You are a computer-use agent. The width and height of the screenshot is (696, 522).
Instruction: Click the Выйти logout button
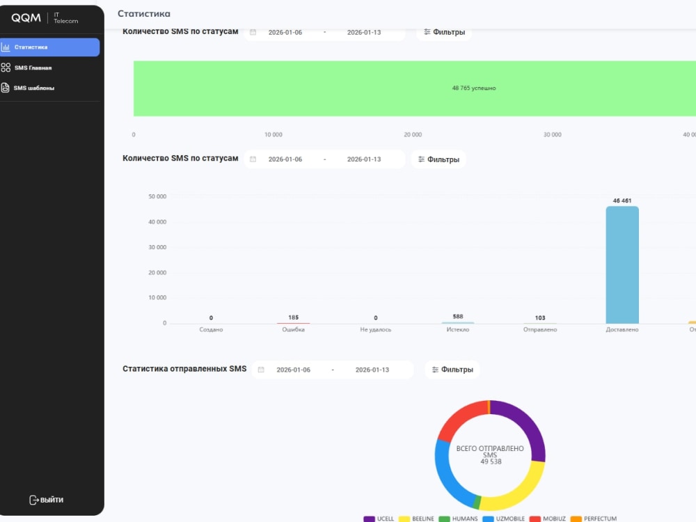[x=46, y=500]
